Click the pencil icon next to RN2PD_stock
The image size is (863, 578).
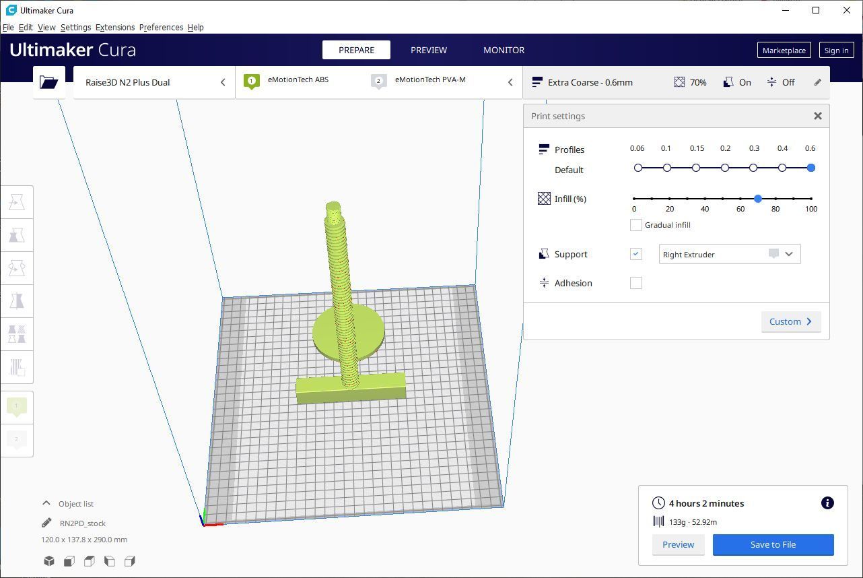[46, 523]
